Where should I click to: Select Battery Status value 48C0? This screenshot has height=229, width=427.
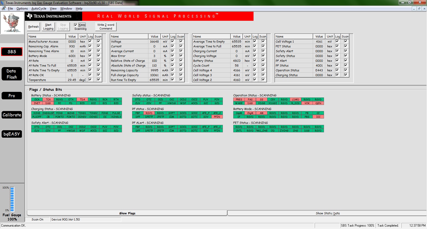point(236,61)
